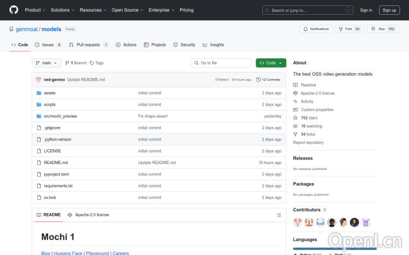The height and width of the screenshot is (255, 409).
Task: Expand the main branch dropdown
Action: 45,63
